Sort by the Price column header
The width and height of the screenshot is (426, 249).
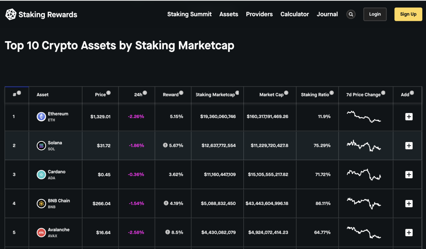tap(100, 95)
